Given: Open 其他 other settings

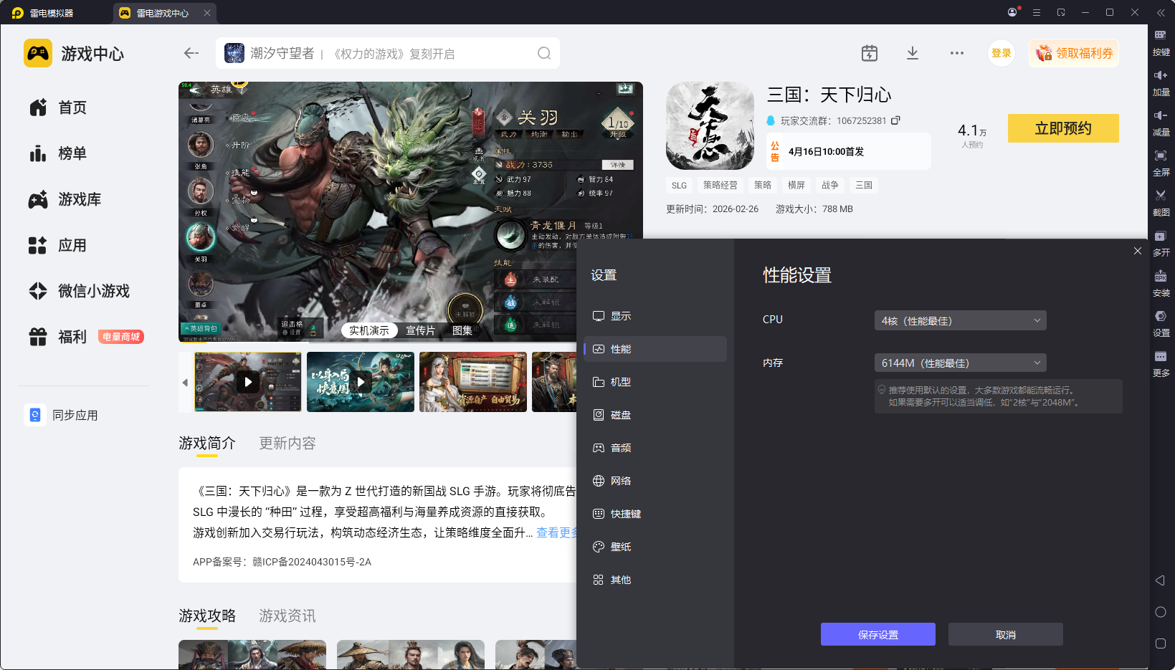Looking at the screenshot, I should coord(655,580).
